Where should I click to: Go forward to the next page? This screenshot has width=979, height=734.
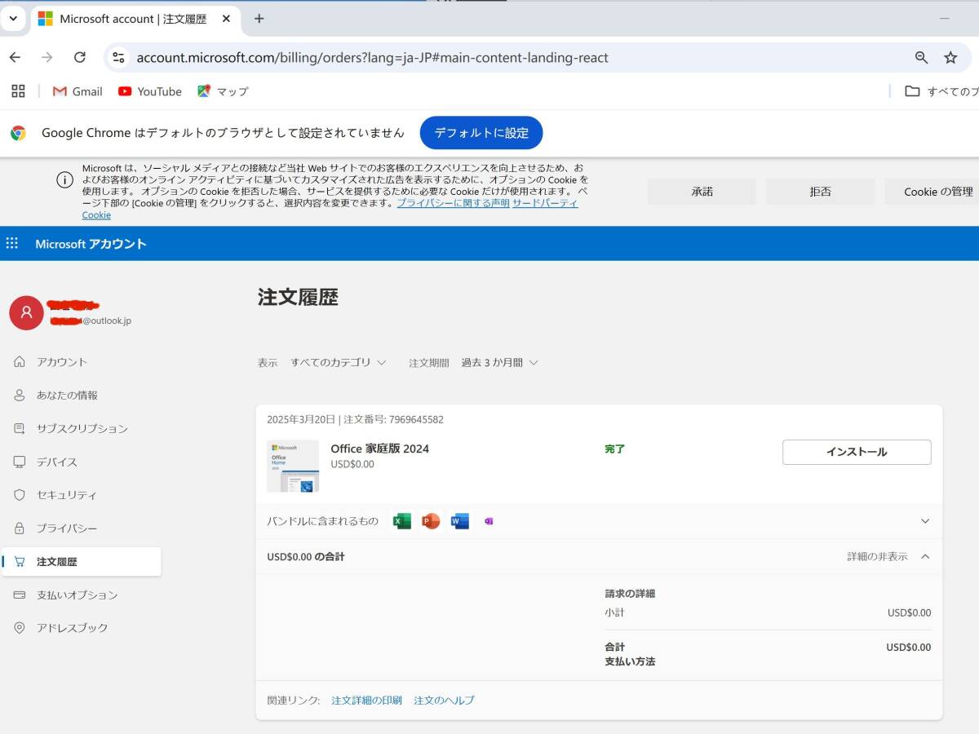click(47, 57)
